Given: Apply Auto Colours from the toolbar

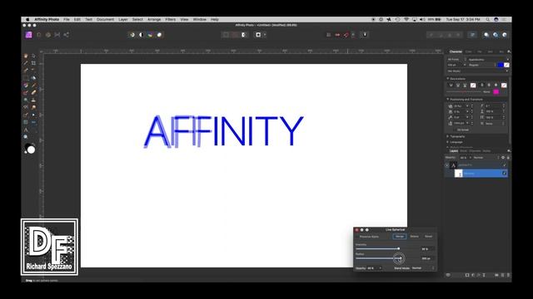Looking at the screenshot, I should 150,35.
